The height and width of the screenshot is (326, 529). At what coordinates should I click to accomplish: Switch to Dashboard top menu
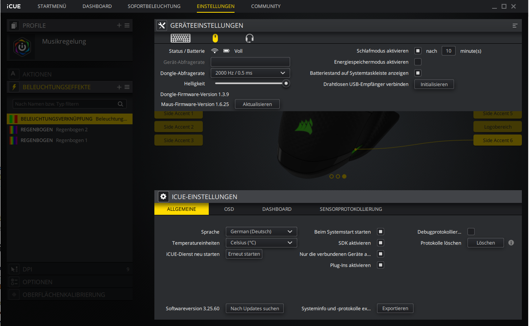pyautogui.click(x=97, y=6)
